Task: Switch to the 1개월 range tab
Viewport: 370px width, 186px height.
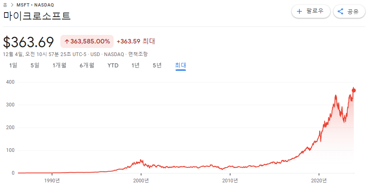Action: click(60, 65)
